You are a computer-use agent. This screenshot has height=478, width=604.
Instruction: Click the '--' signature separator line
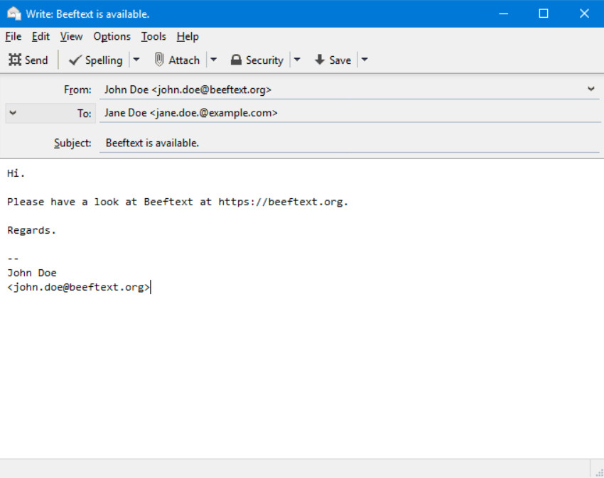tap(13, 259)
